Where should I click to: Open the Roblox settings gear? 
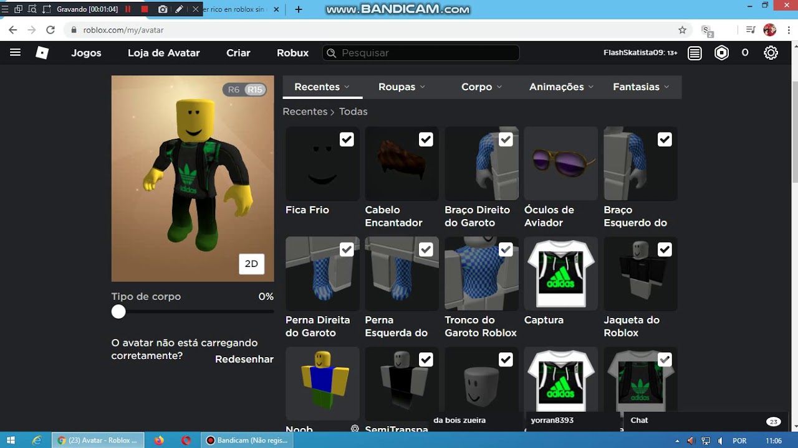(x=771, y=54)
